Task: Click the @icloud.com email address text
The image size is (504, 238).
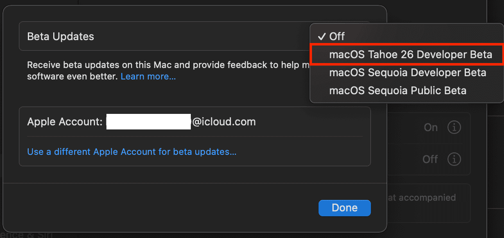Action: point(224,122)
